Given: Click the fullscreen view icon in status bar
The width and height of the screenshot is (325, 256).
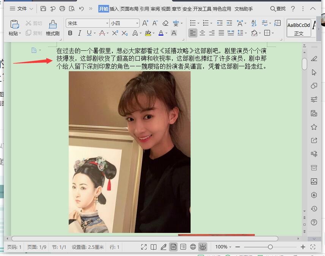Looking at the screenshot, I should coord(144,247).
